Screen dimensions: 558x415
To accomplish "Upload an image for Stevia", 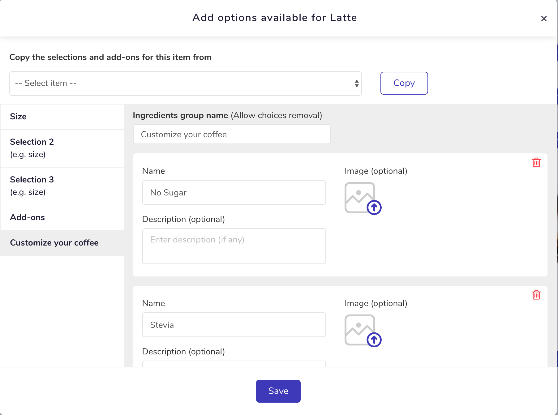I will pyautogui.click(x=363, y=331).
